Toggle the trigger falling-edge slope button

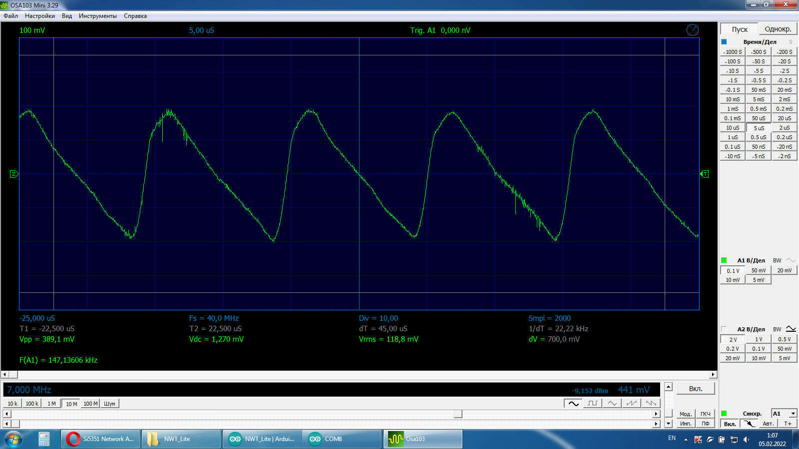pyautogui.click(x=749, y=424)
